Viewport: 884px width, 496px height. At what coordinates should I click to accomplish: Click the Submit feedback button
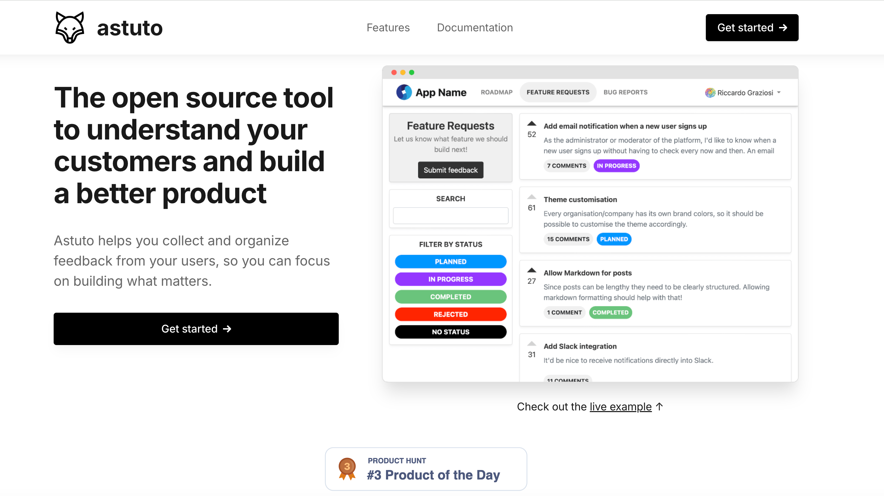pos(450,170)
